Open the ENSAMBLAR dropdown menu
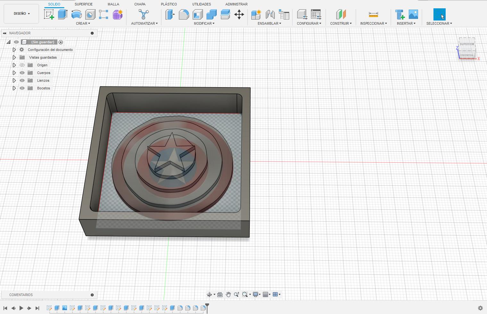The width and height of the screenshot is (487, 314). click(269, 23)
